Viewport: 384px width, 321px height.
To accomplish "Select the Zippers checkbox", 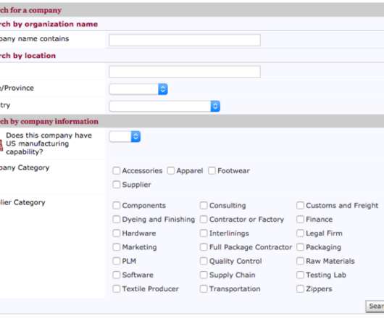I will tap(300, 289).
